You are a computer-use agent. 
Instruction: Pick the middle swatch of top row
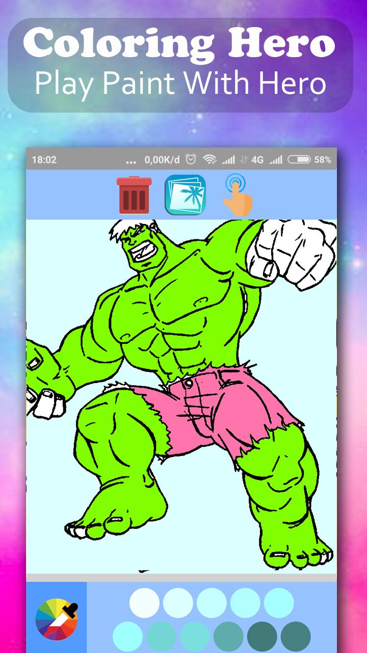(212, 603)
